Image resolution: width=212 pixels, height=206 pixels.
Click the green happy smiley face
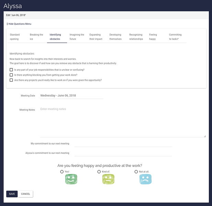point(71,179)
